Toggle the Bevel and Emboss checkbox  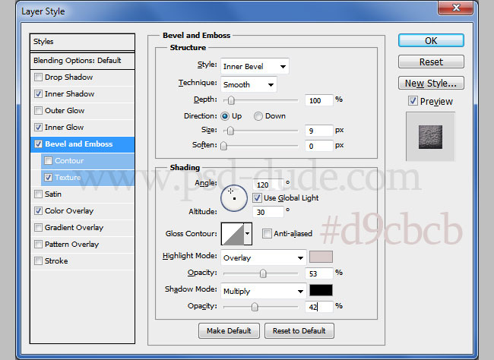click(38, 144)
